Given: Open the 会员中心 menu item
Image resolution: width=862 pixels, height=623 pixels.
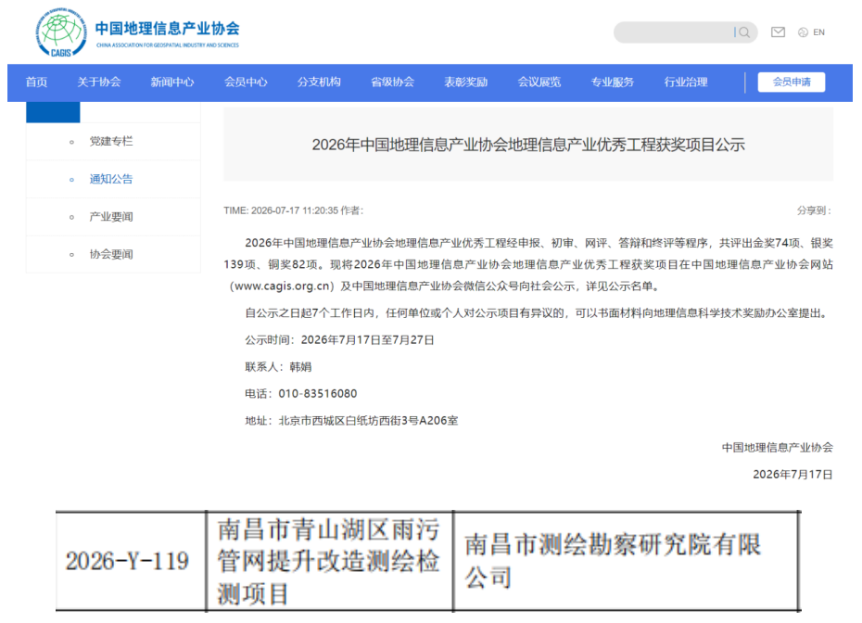Looking at the screenshot, I should click(246, 82).
